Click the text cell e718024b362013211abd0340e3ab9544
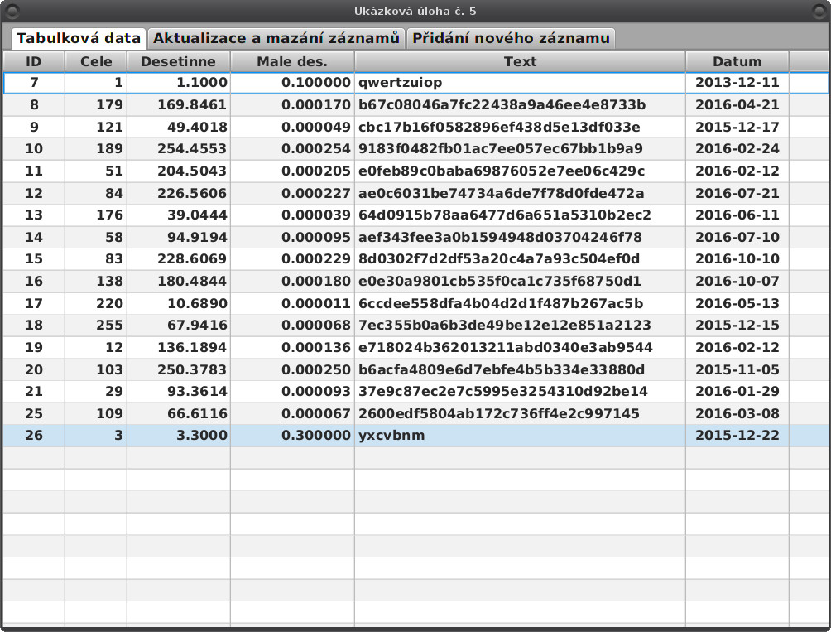The height and width of the screenshot is (632, 831). pyautogui.click(x=520, y=348)
